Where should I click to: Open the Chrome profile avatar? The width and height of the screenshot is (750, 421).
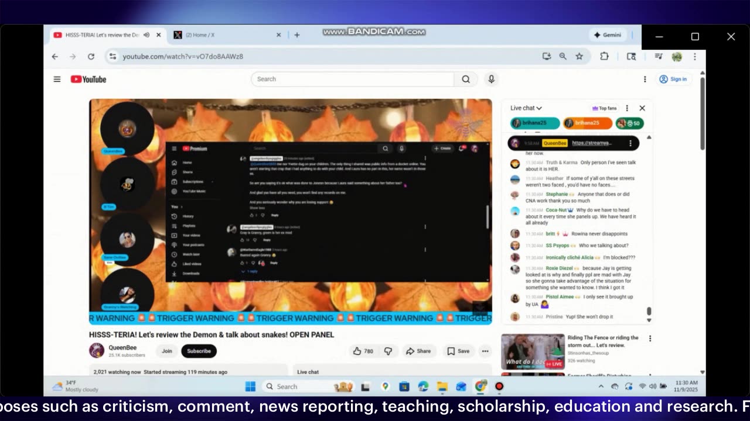pyautogui.click(x=677, y=57)
